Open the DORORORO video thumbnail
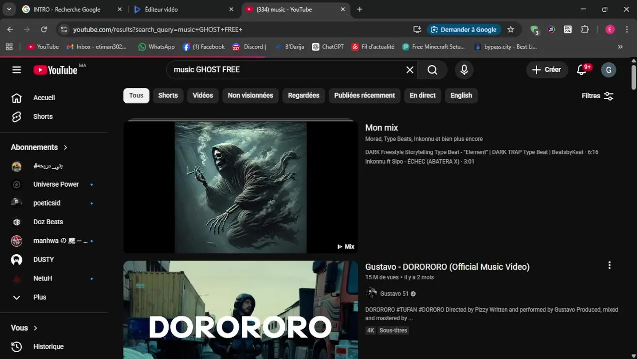The image size is (637, 359). pyautogui.click(x=241, y=310)
